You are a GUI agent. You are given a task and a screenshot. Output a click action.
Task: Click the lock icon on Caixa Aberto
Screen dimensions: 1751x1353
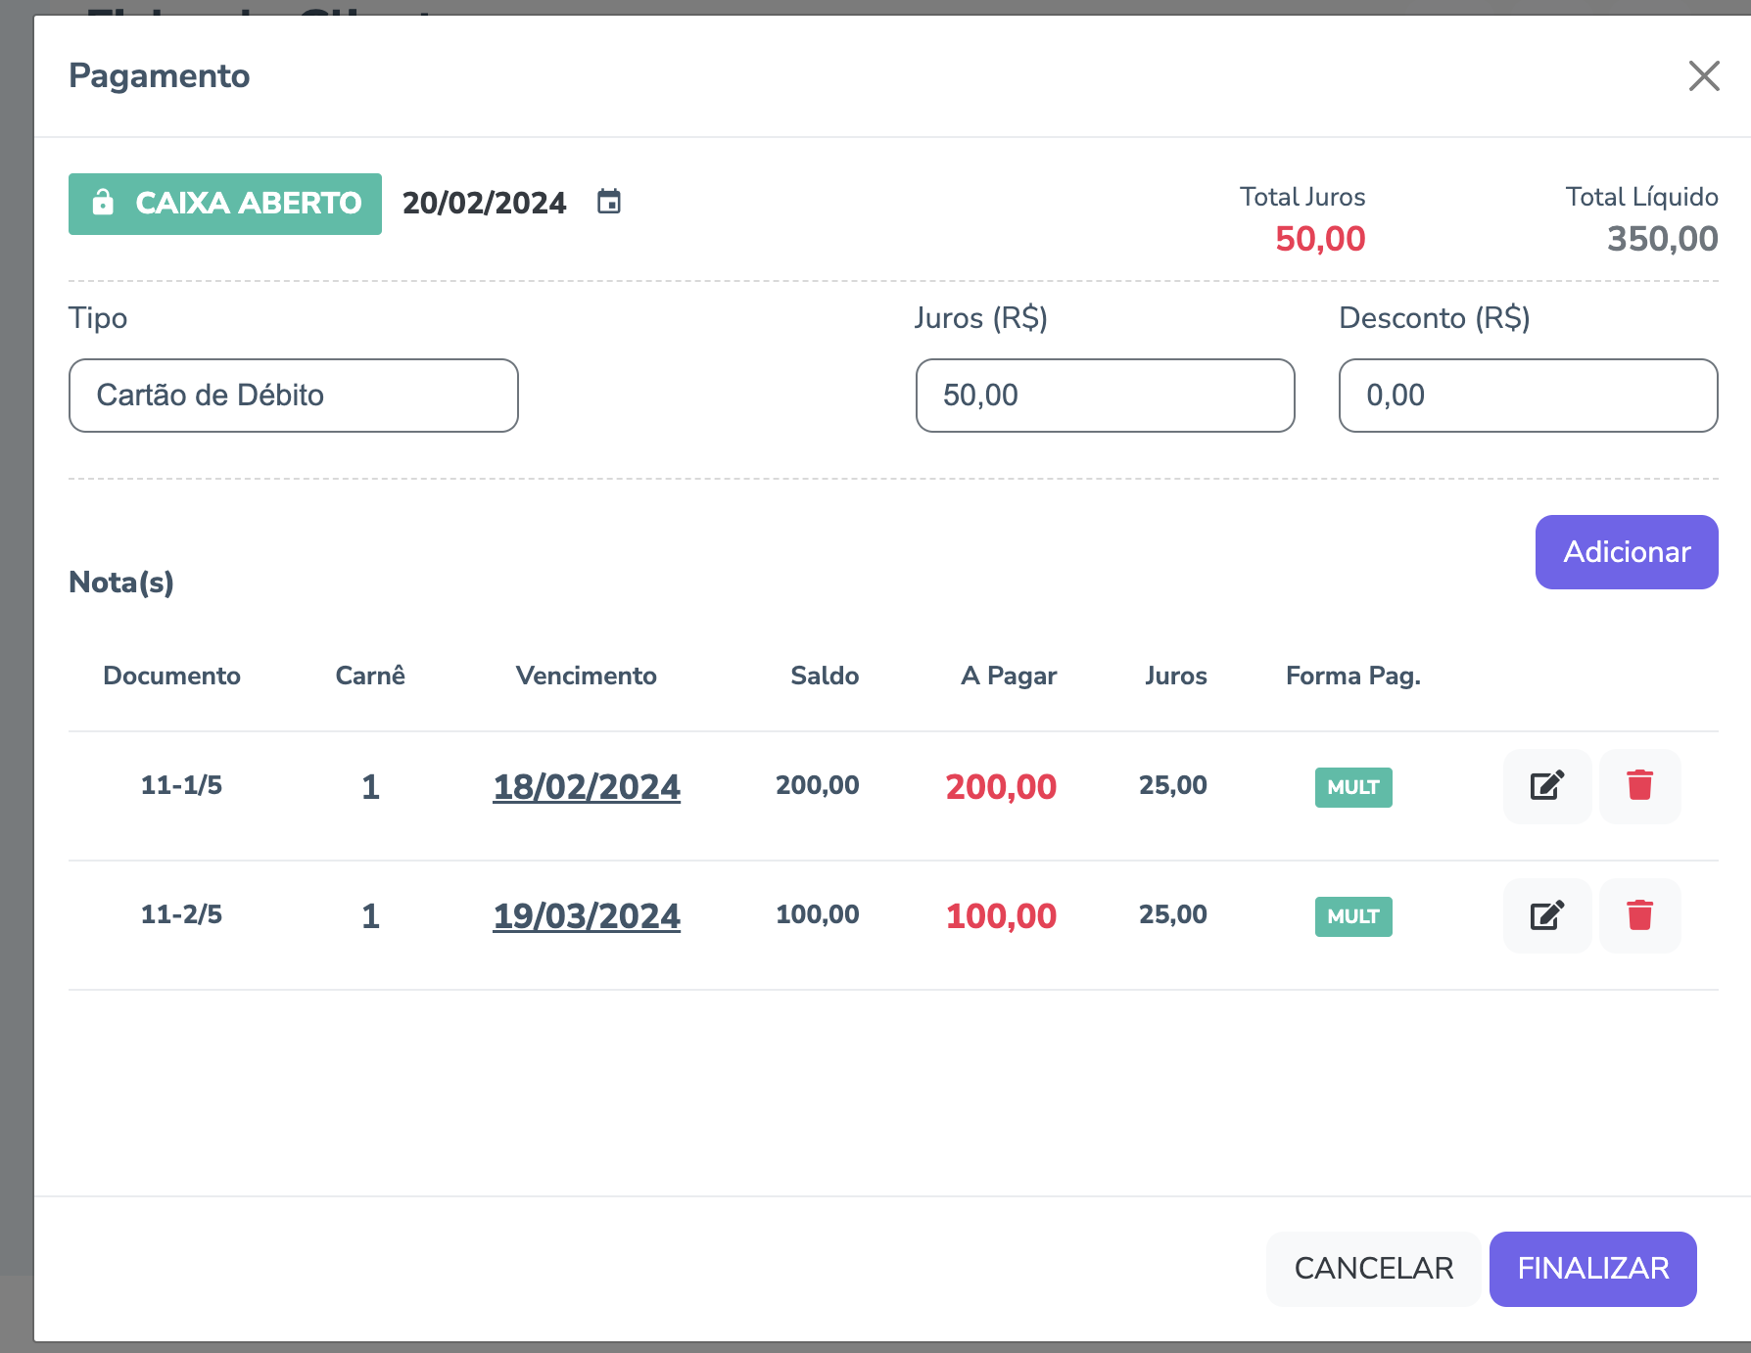click(x=103, y=203)
